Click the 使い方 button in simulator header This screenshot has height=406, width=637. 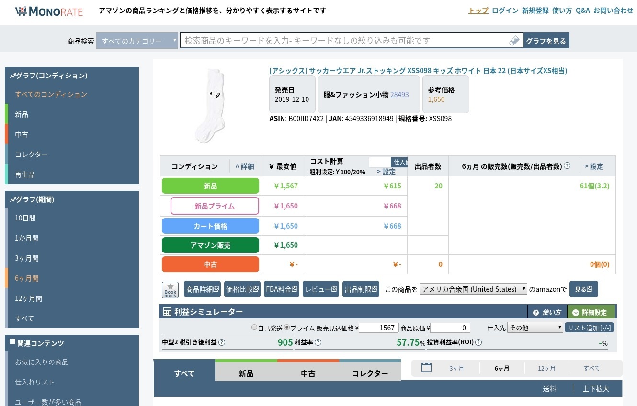coord(547,312)
